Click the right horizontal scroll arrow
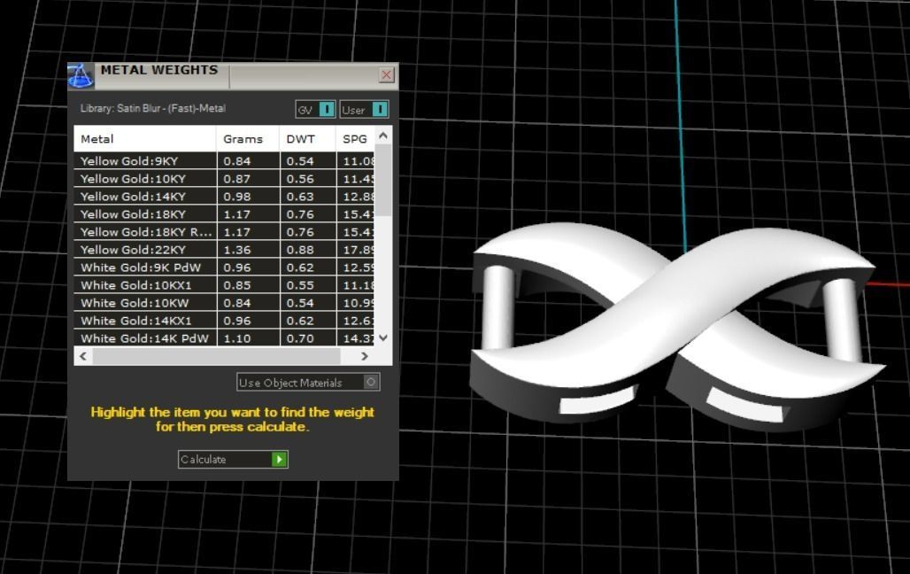Image resolution: width=910 pixels, height=574 pixels. point(365,356)
